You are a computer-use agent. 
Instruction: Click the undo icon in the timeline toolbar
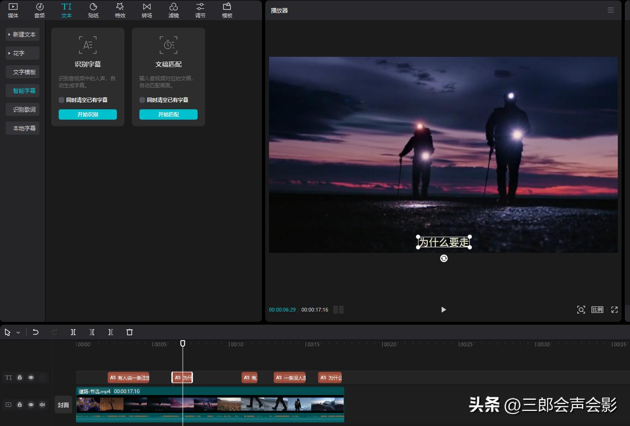point(36,332)
